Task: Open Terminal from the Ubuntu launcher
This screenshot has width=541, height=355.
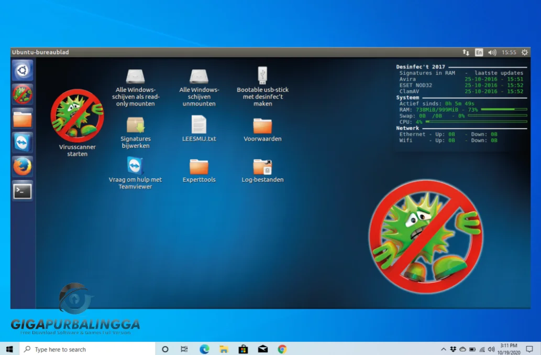Action: tap(23, 191)
